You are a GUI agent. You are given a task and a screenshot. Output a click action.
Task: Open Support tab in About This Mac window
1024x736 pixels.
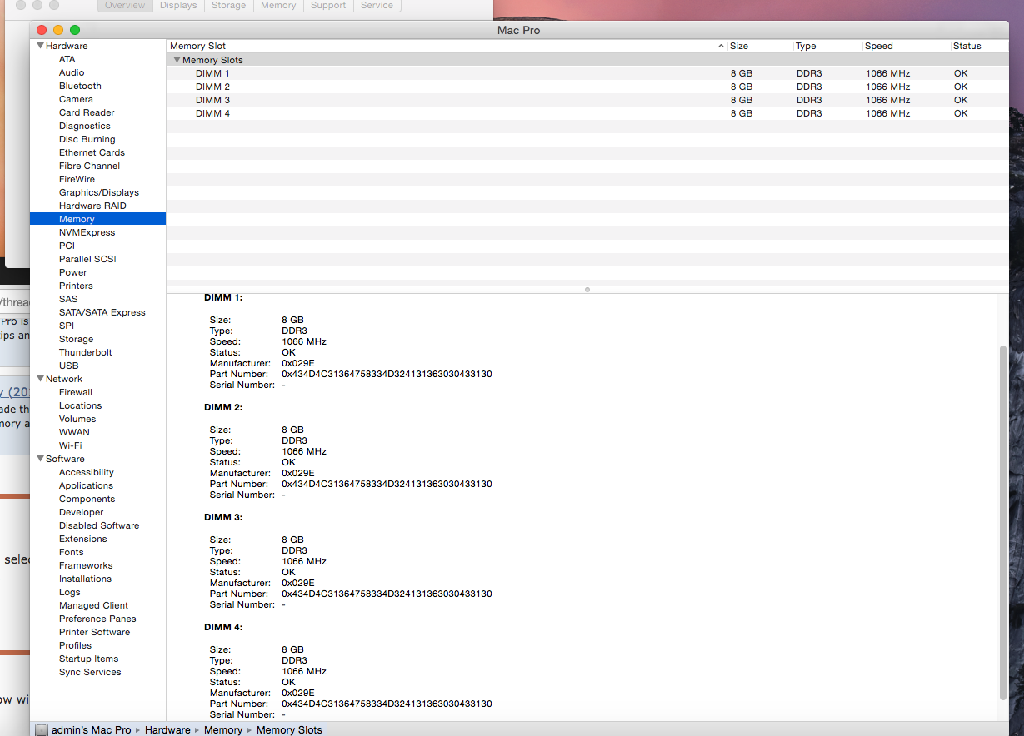pyautogui.click(x=328, y=5)
